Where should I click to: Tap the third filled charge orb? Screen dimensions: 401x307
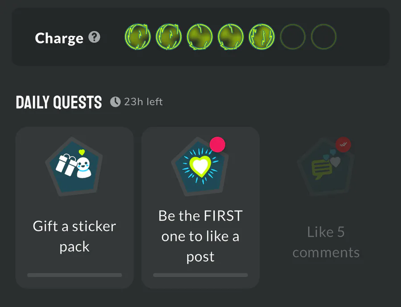(200, 37)
